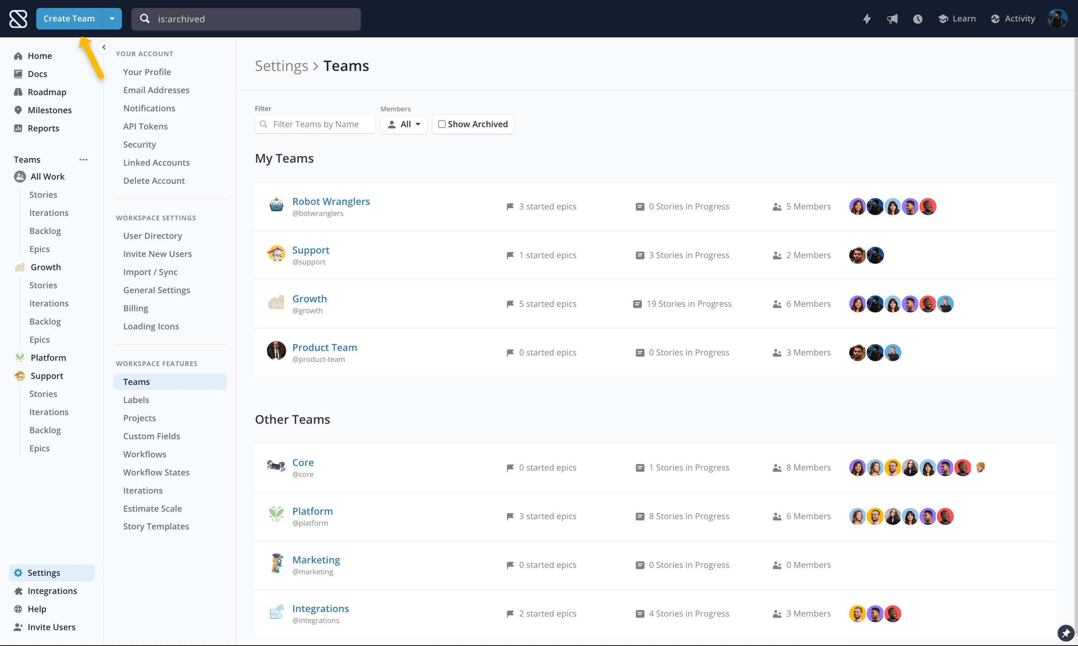This screenshot has width=1078, height=646.
Task: Open the Shortcut logo home icon
Action: pos(18,18)
